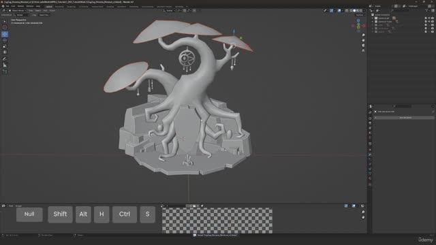Toggle viewport gizmos visibility button
This screenshot has width=436, height=245.
(332, 11)
